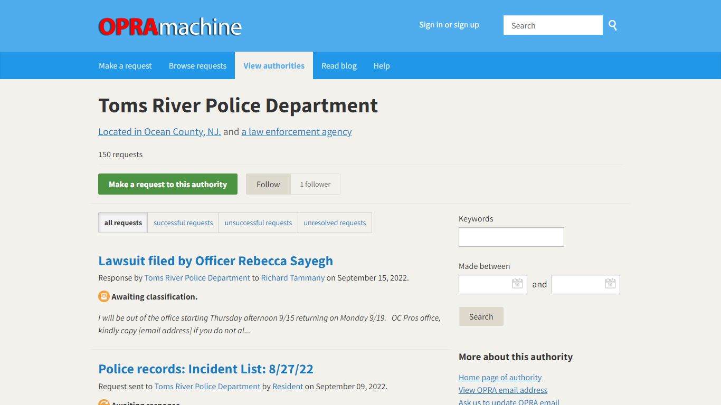Focus the header Search box
Screen dimensions: 721x405
[x=553, y=25]
